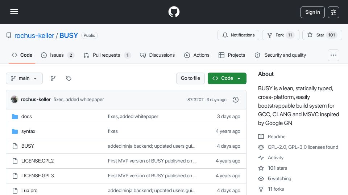The width and height of the screenshot is (348, 195).
Task: Open syntax row commit message 'fixes'
Action: (113, 131)
